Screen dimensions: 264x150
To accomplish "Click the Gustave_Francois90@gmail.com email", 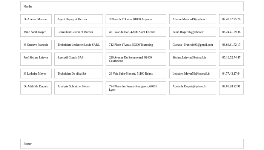I will point(192,45).
